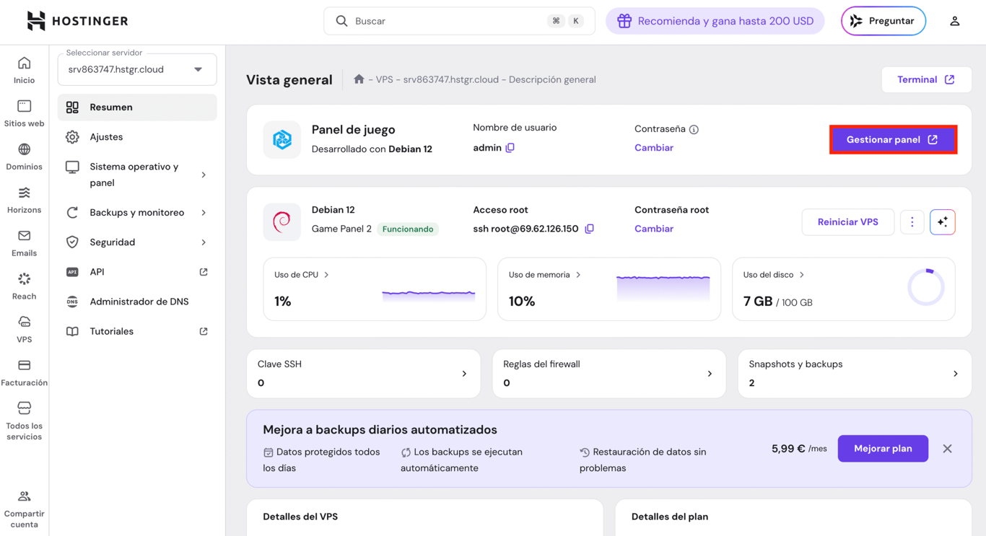The height and width of the screenshot is (536, 986).
Task: Go to Dominios via its sidebar icon
Action: click(24, 151)
